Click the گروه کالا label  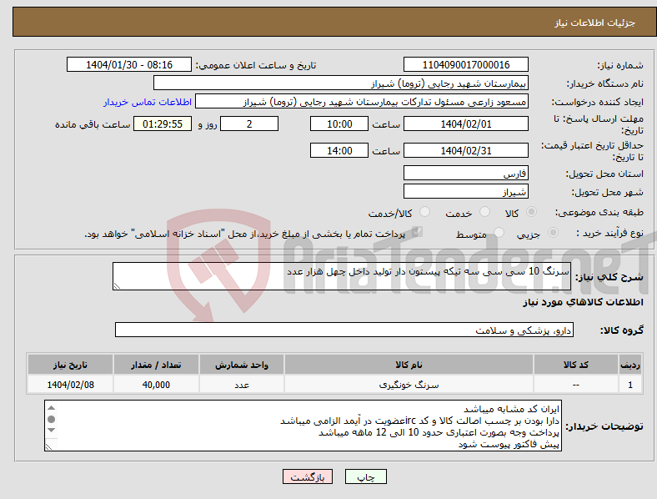coord(622,330)
